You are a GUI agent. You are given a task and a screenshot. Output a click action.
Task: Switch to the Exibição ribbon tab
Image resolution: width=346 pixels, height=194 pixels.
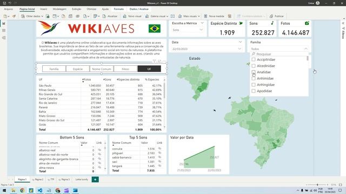76,9
